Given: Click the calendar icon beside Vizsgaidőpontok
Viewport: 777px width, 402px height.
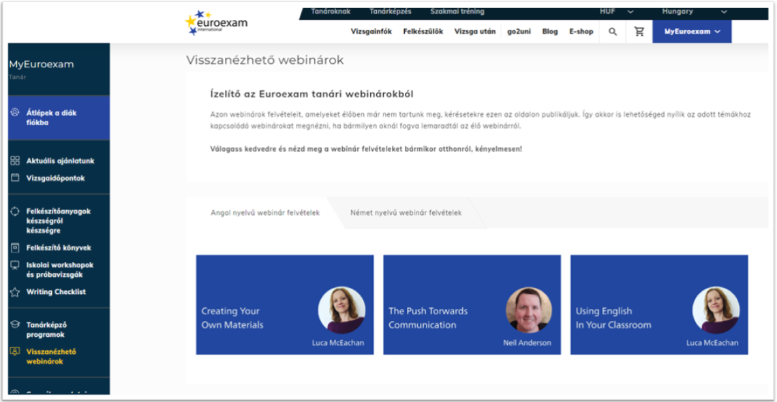Looking at the screenshot, I should [x=16, y=178].
